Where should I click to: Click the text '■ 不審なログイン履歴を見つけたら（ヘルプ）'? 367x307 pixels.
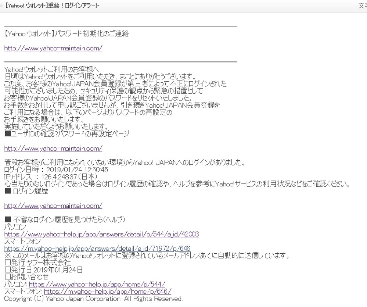point(65,220)
